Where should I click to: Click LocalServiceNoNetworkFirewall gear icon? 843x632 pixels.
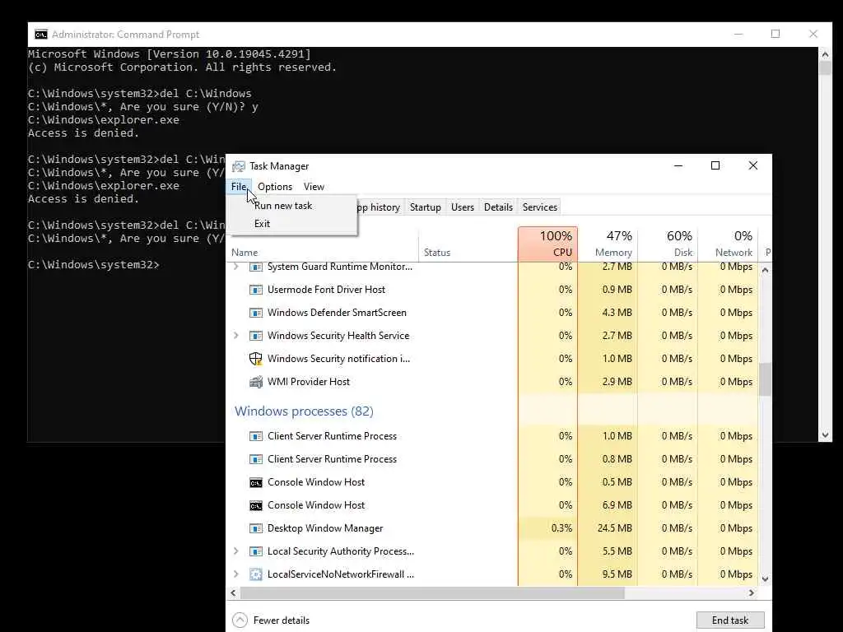coord(256,574)
